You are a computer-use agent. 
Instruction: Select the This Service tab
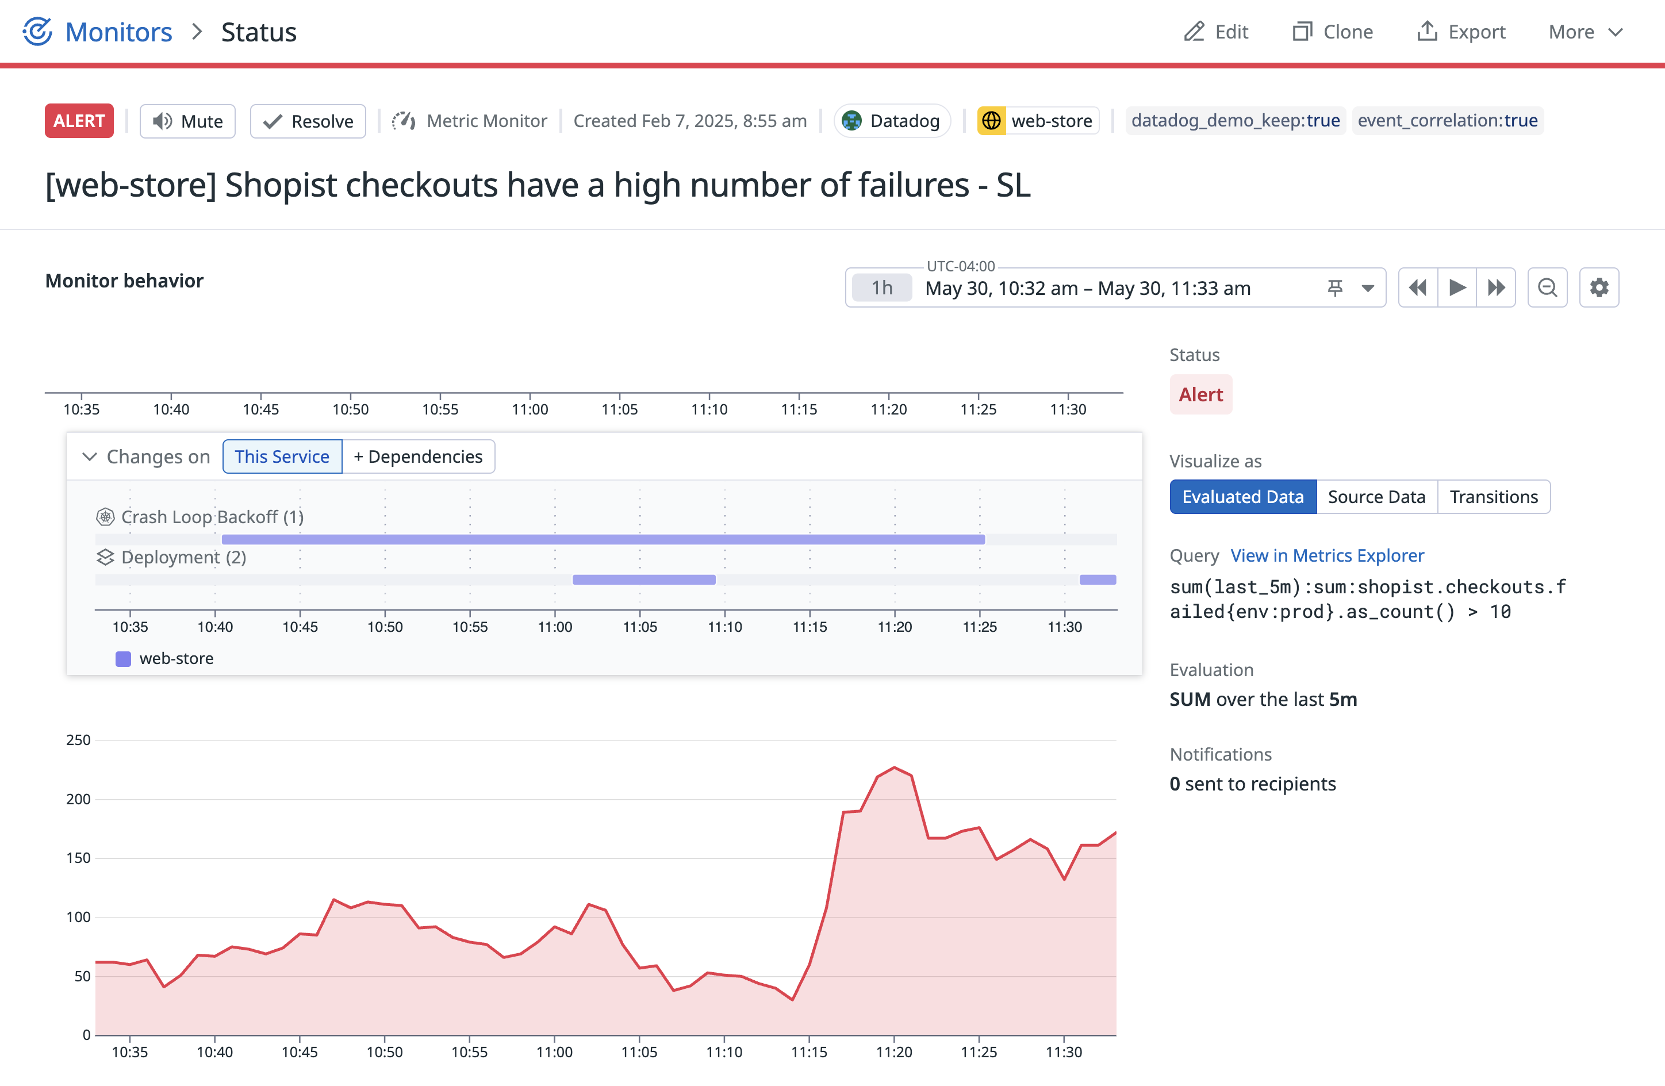[x=282, y=457]
